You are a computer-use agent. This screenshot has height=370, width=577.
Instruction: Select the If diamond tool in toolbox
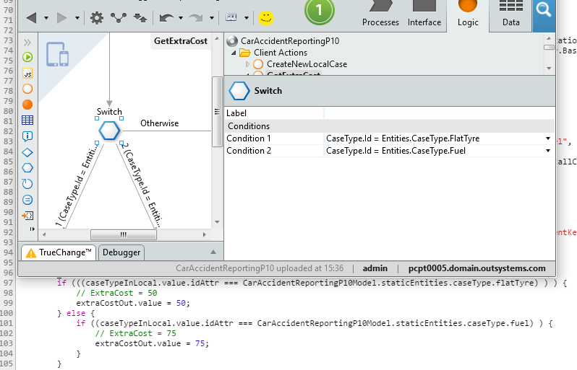(27, 152)
